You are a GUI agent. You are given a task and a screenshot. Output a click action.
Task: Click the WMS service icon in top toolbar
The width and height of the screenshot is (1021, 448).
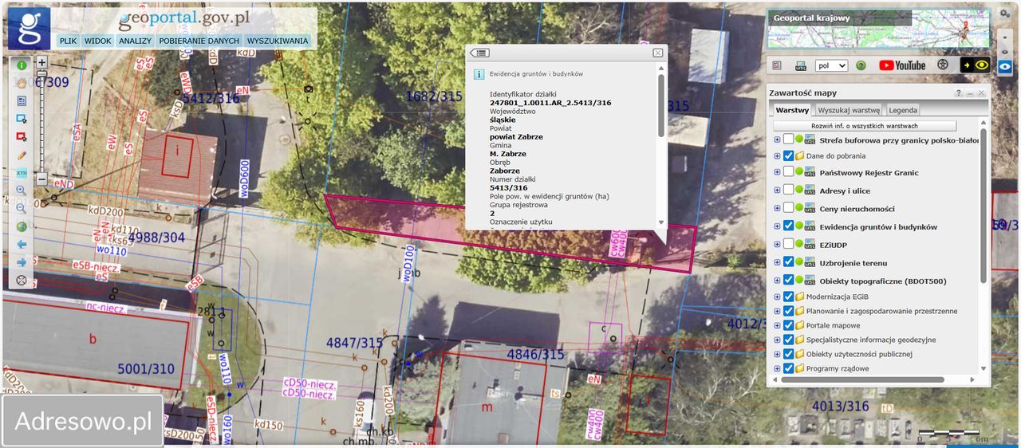tap(801, 65)
